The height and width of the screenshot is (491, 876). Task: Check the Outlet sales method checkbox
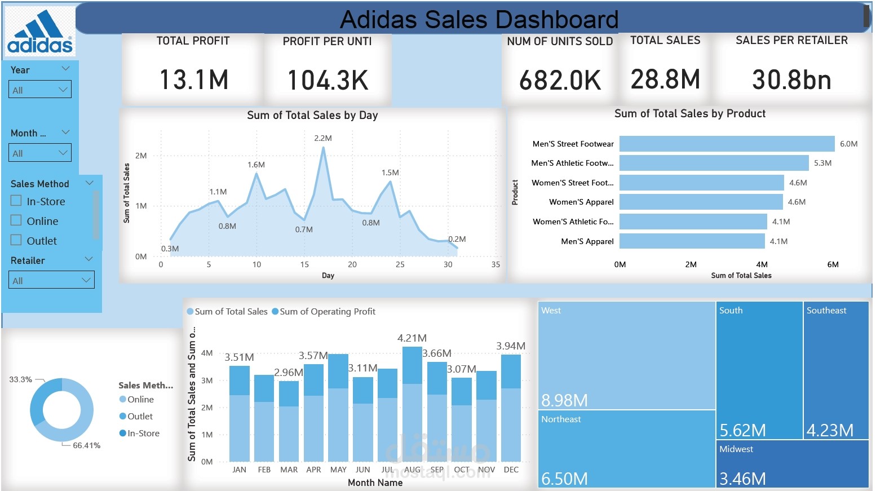pos(16,239)
